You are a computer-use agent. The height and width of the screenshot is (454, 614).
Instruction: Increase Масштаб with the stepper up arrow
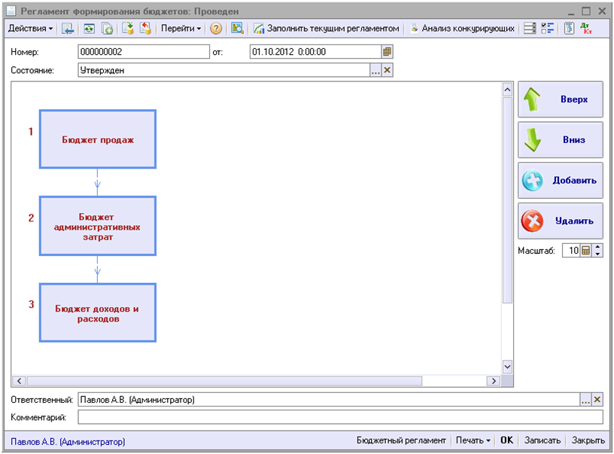598,248
